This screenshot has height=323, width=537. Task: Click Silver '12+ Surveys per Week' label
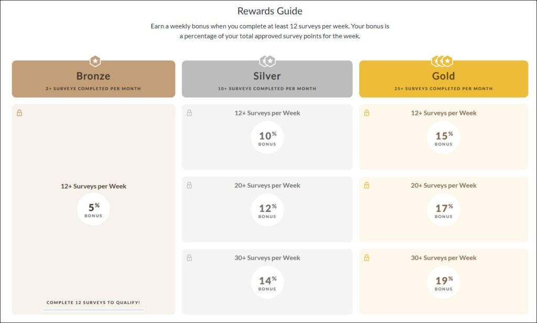point(267,113)
